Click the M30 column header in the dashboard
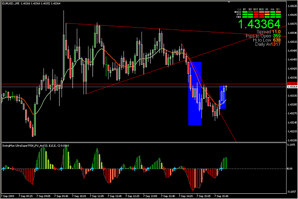This screenshot has height=199, width=298. point(261,10)
